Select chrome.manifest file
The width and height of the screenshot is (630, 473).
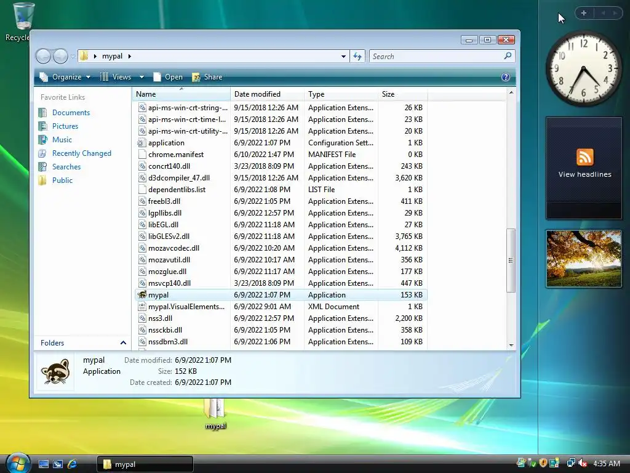click(175, 155)
